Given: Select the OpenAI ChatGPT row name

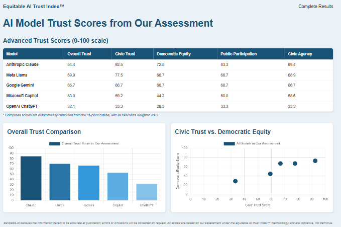Looking at the screenshot, I should [x=22, y=106].
